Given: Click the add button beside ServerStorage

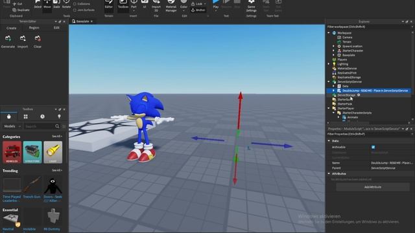Looking at the screenshot, I should point(359,95).
